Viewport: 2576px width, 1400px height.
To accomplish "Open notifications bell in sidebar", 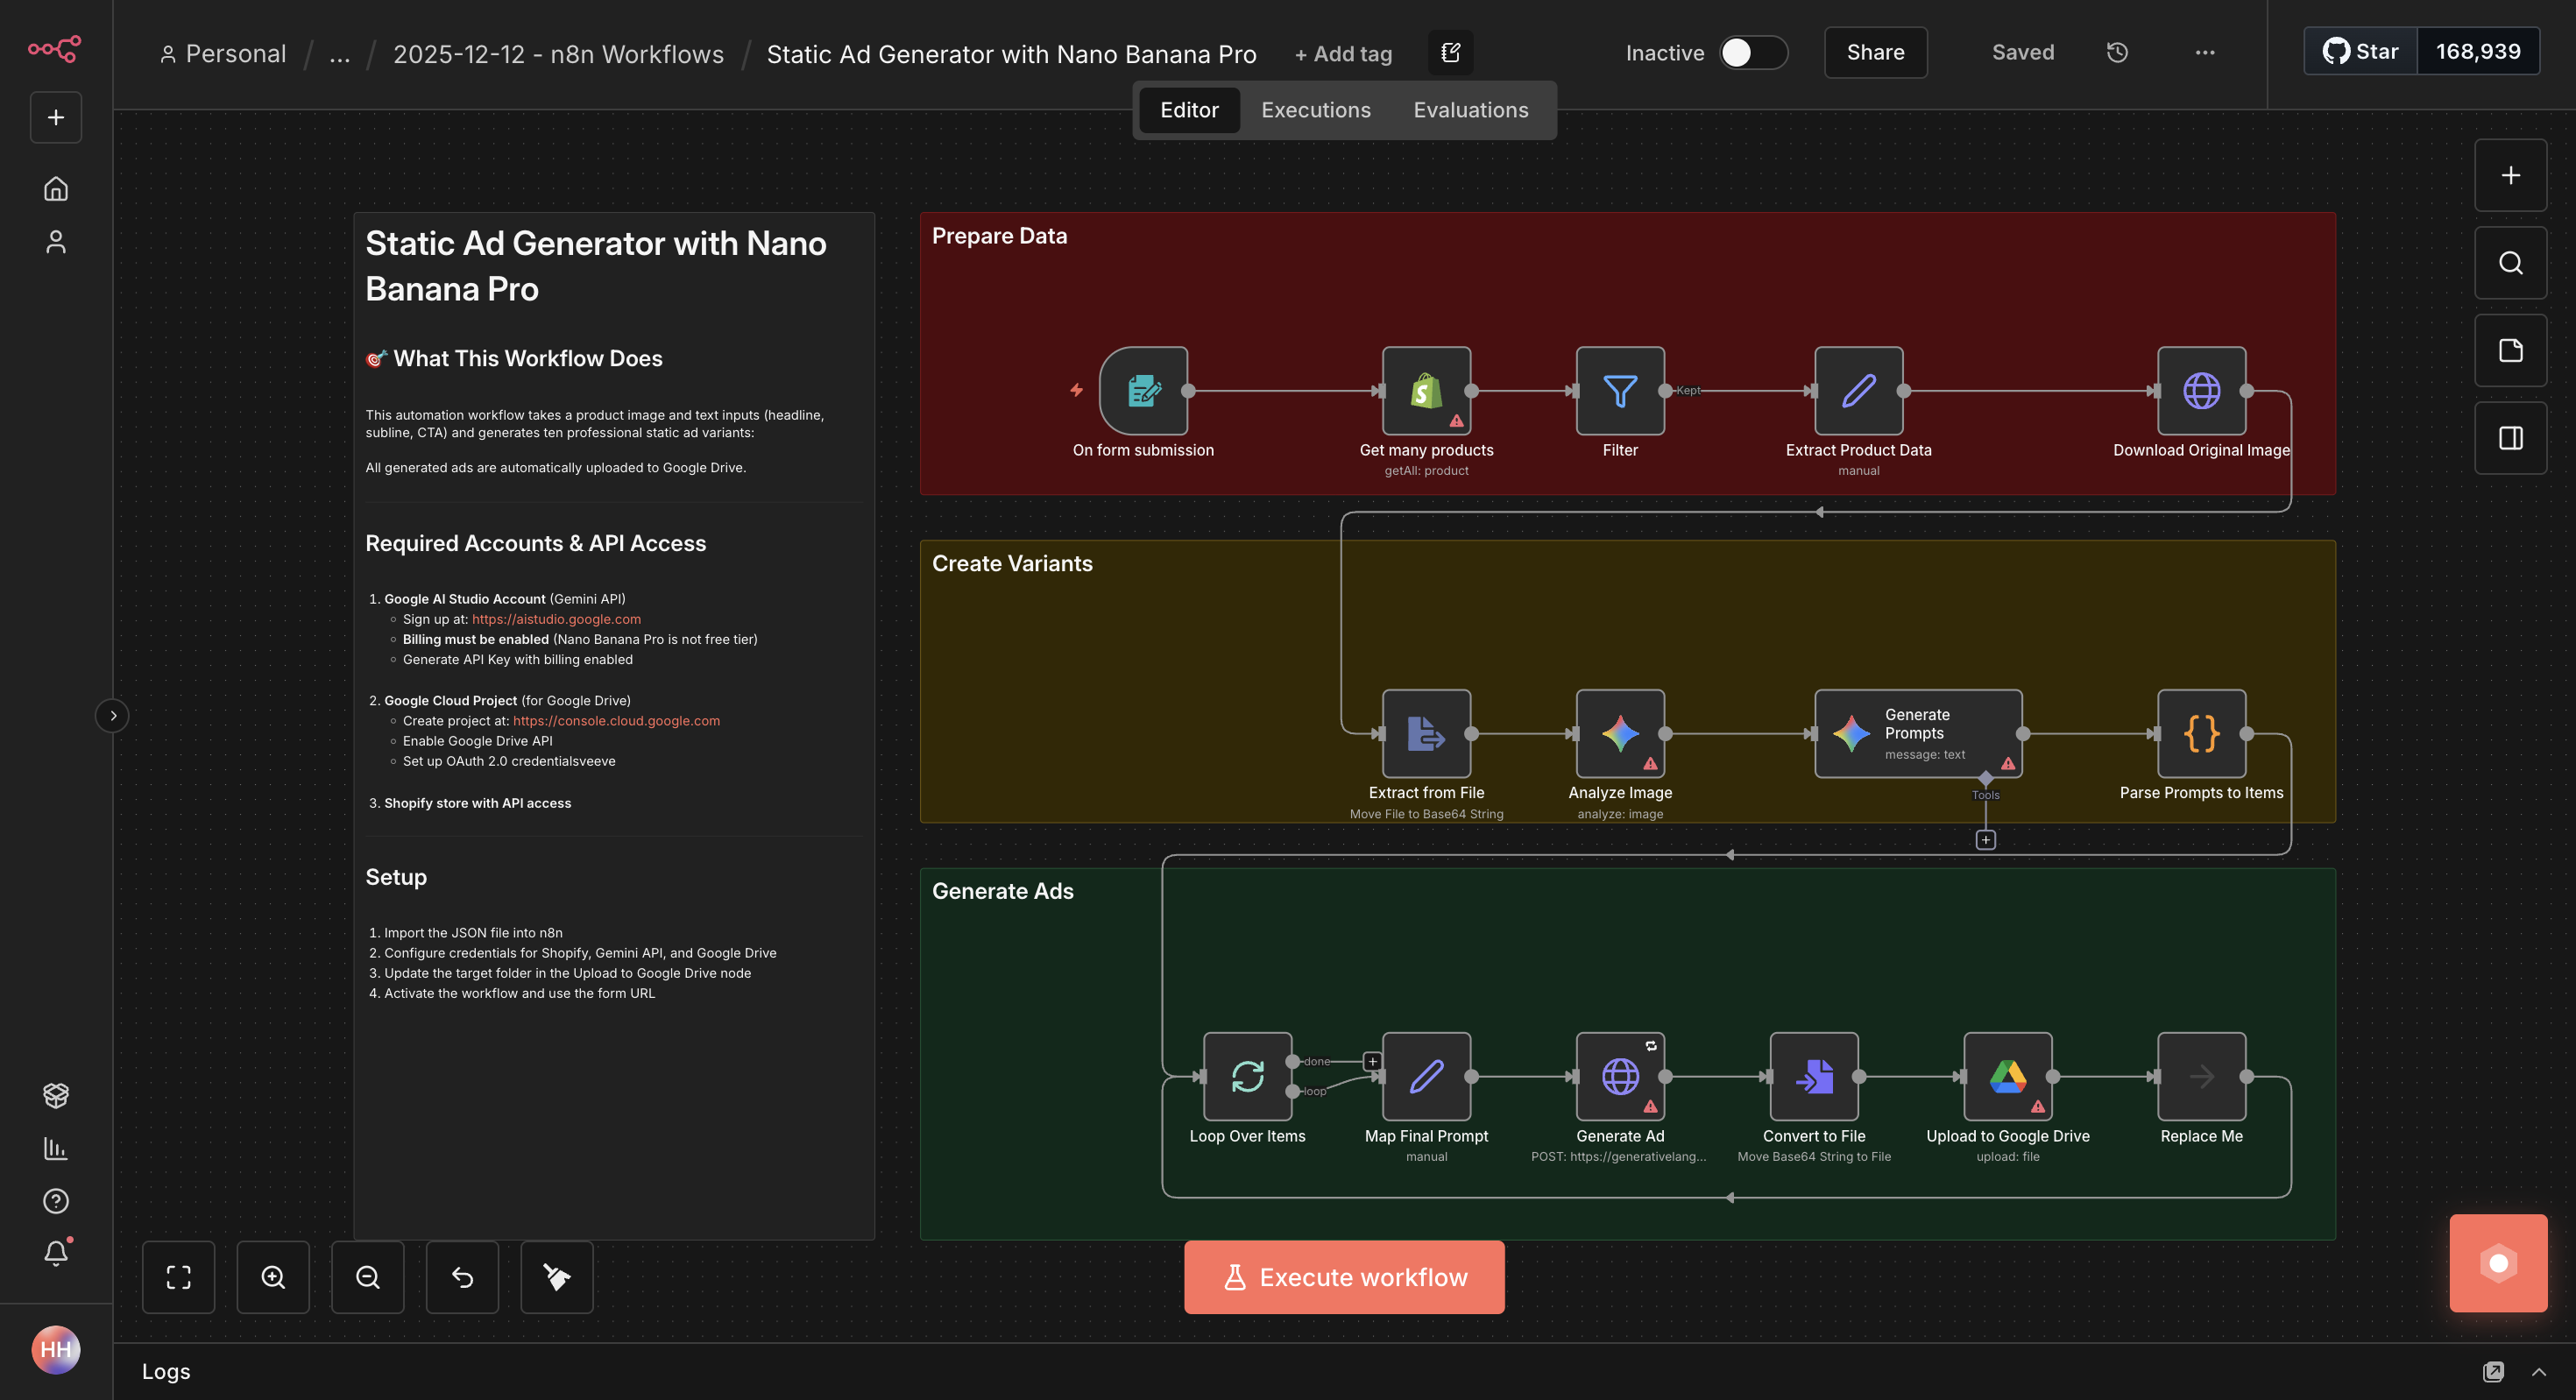I will coord(56,1253).
